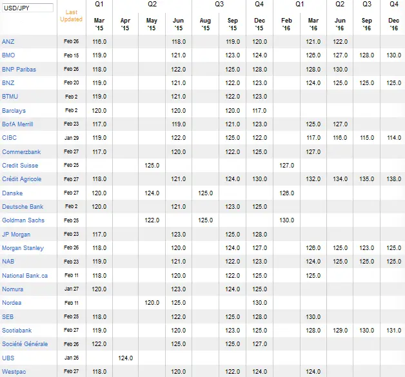Click the Jun '15 column header
Screen dimensions: 405x377
[x=178, y=24]
